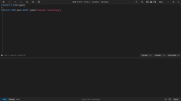Click empty line 2 in the editor
The width and height of the screenshot is (181, 101).
(x=90, y=8)
